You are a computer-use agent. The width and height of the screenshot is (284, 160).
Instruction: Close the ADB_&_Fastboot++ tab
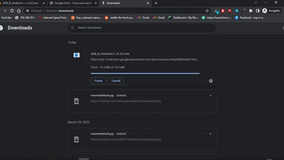(x=43, y=3)
